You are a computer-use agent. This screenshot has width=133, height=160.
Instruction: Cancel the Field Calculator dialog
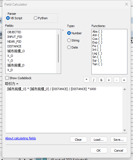pyautogui.click(x=119, y=151)
